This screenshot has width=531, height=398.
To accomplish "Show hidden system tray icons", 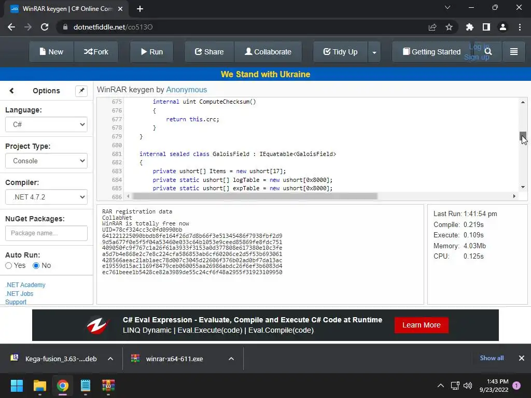I will click(441, 386).
